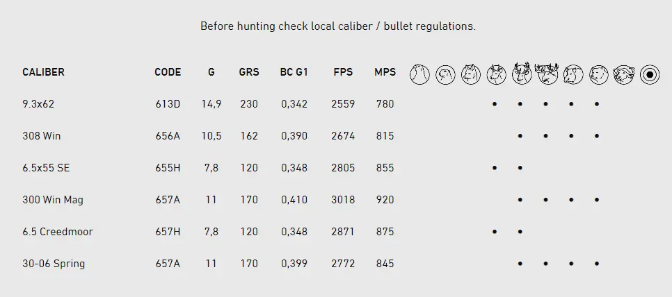Click the 6.5 Creedmoor caliber name

[57, 232]
